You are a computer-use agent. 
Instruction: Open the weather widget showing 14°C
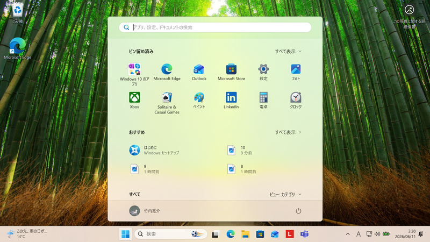[x=27, y=234]
